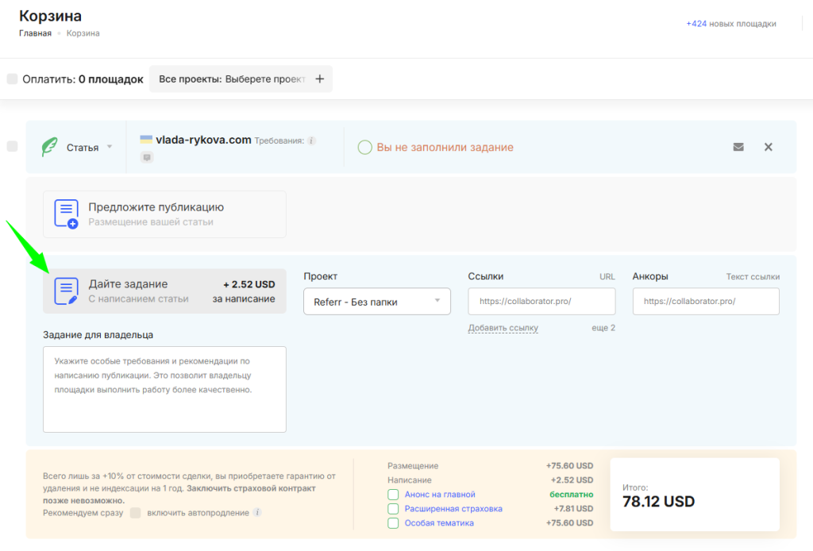The width and height of the screenshot is (813, 551).
Task: Click the green feather article icon
Action: 50,147
